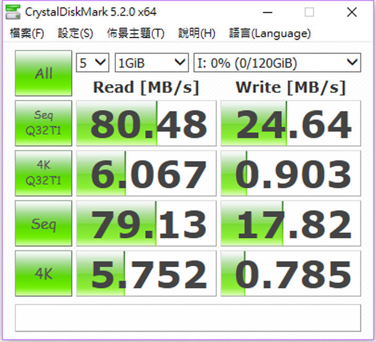This screenshot has width=376, height=342.
Task: Open the 檔案(F) menu
Action: [27, 33]
